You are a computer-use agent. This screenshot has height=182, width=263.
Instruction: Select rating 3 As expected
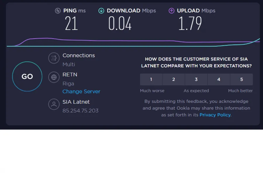click(x=196, y=79)
